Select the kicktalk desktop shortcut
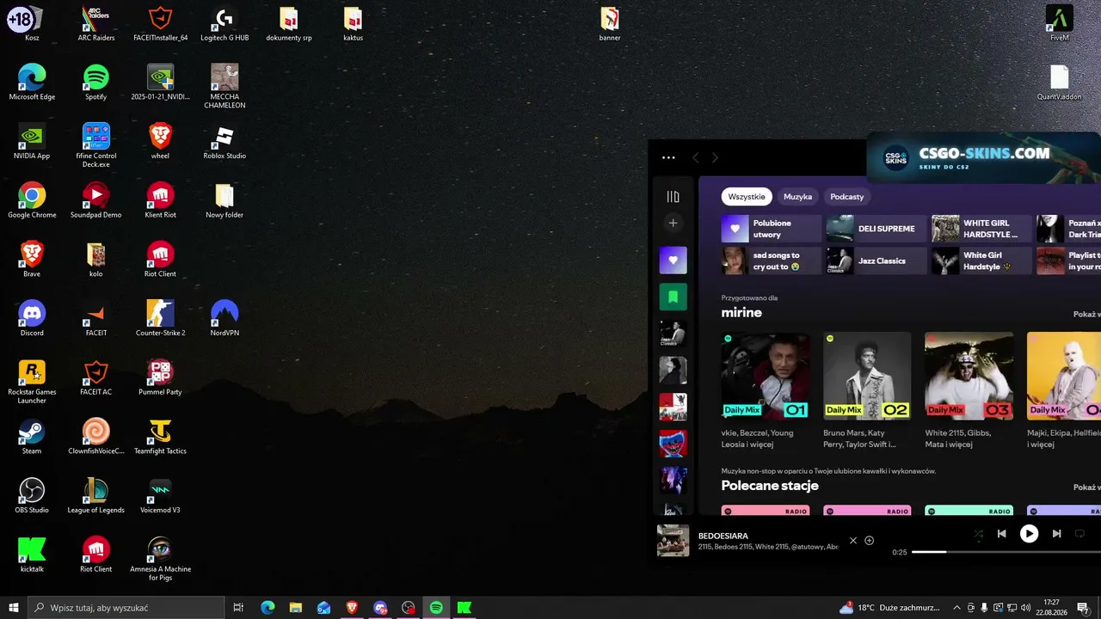Image resolution: width=1101 pixels, height=619 pixels. point(32,555)
